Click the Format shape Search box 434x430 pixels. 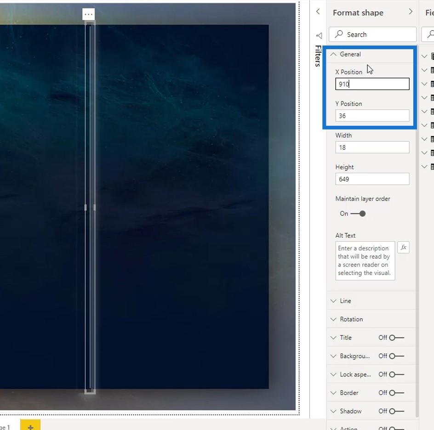coord(372,34)
